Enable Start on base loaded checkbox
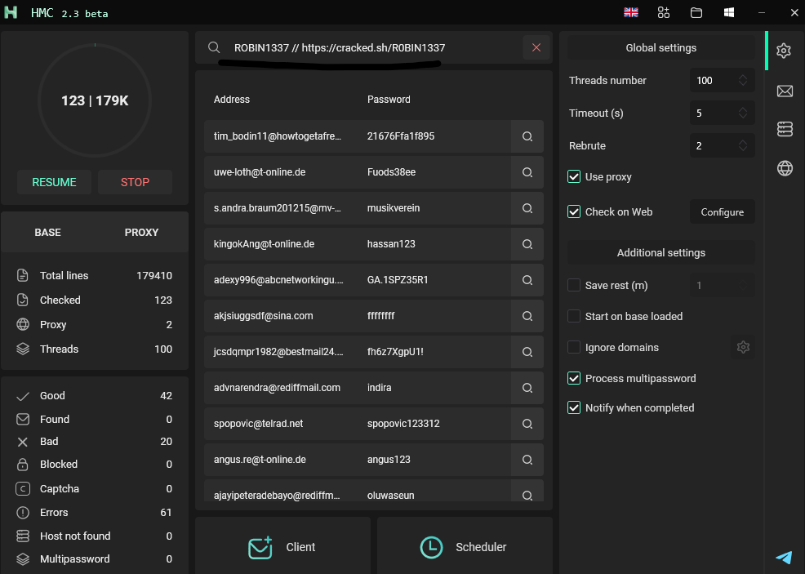Viewport: 805px width, 574px height. click(x=574, y=316)
